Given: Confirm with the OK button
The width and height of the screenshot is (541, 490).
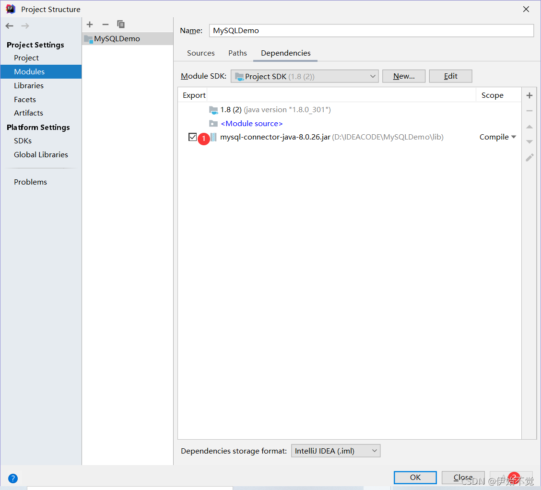Looking at the screenshot, I should pos(415,477).
